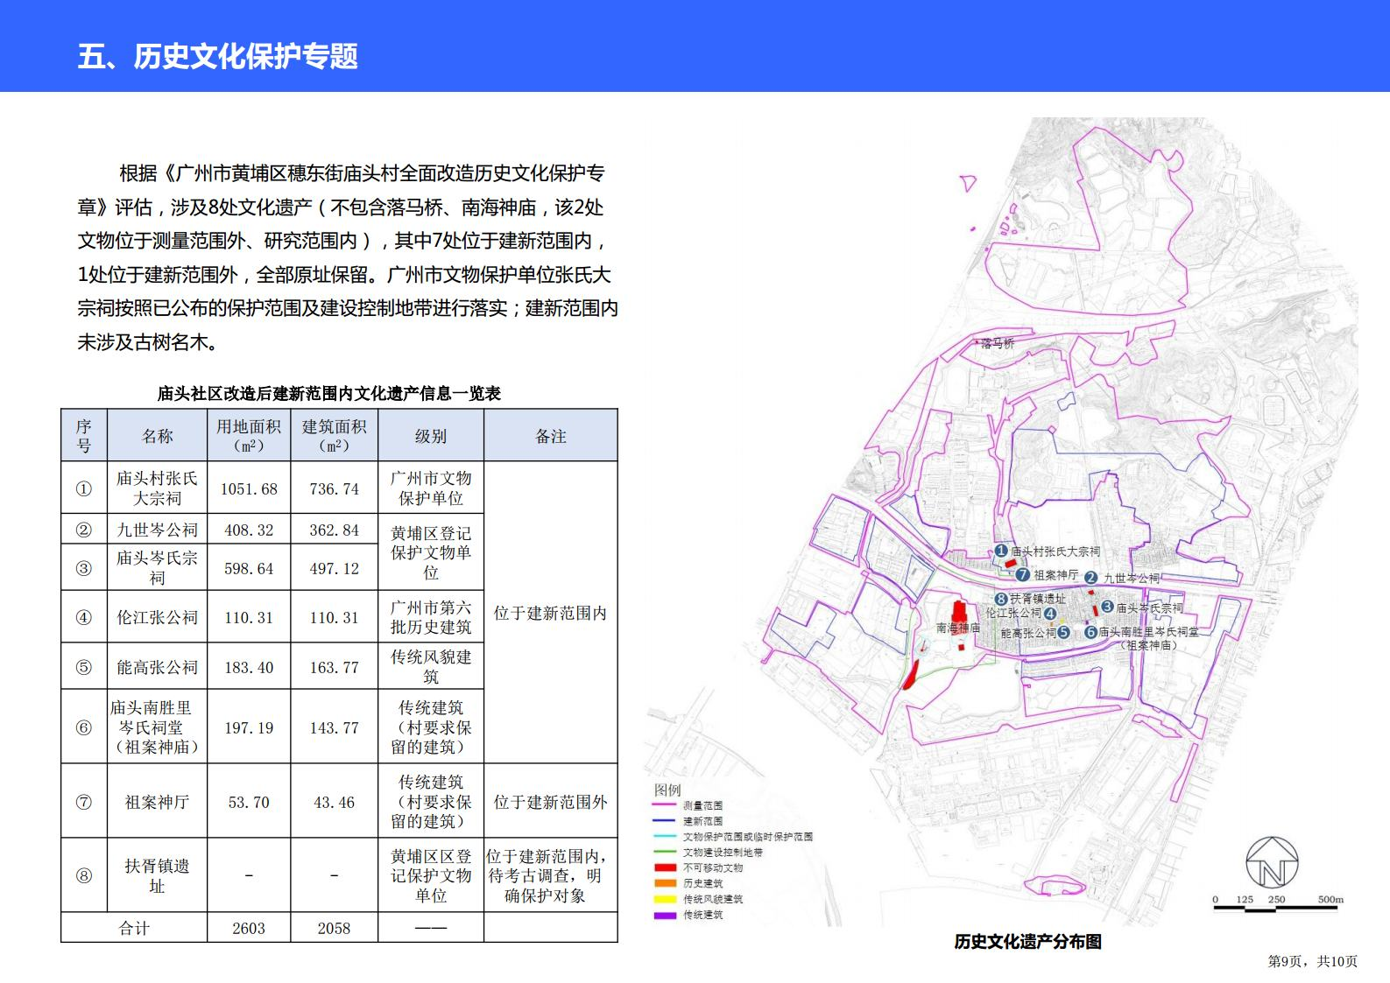Click map marker 1 for 庙头村张氏大宗祠
The width and height of the screenshot is (1390, 983).
(1000, 551)
